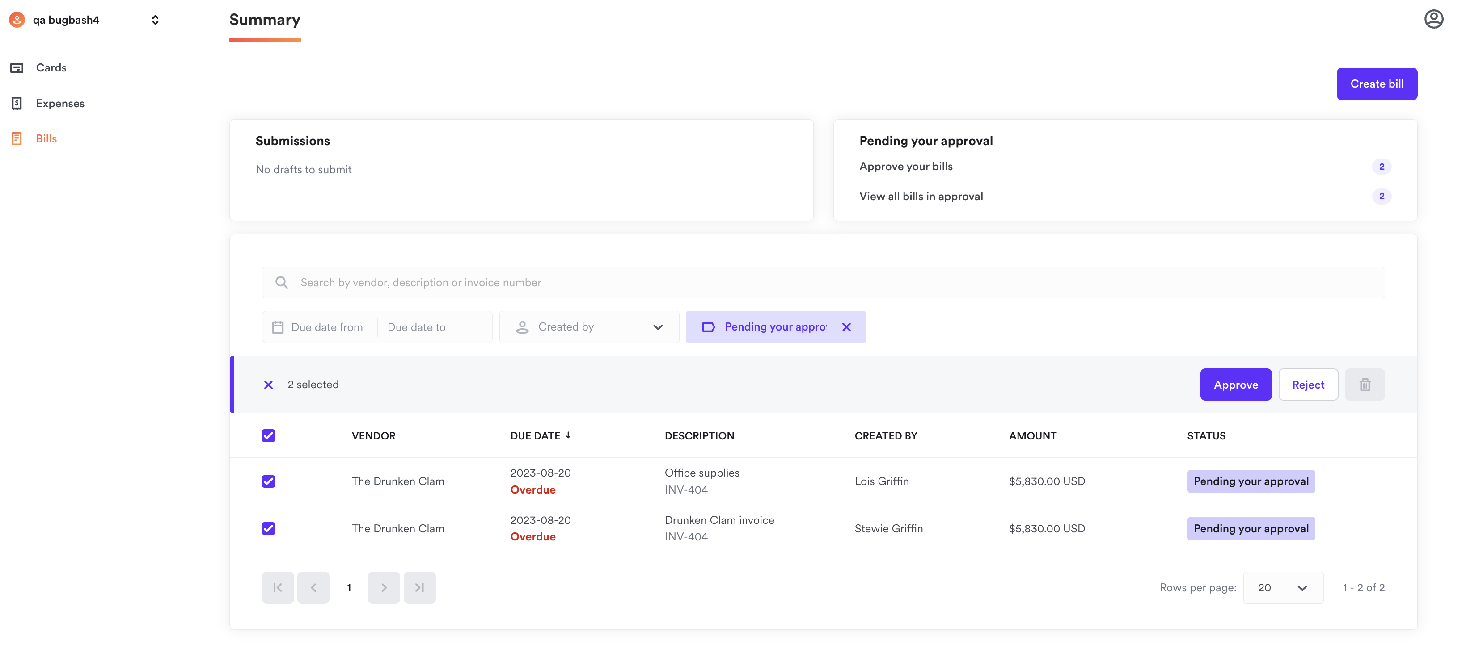Clear selection with the X icon
1462x661 pixels.
coord(268,385)
